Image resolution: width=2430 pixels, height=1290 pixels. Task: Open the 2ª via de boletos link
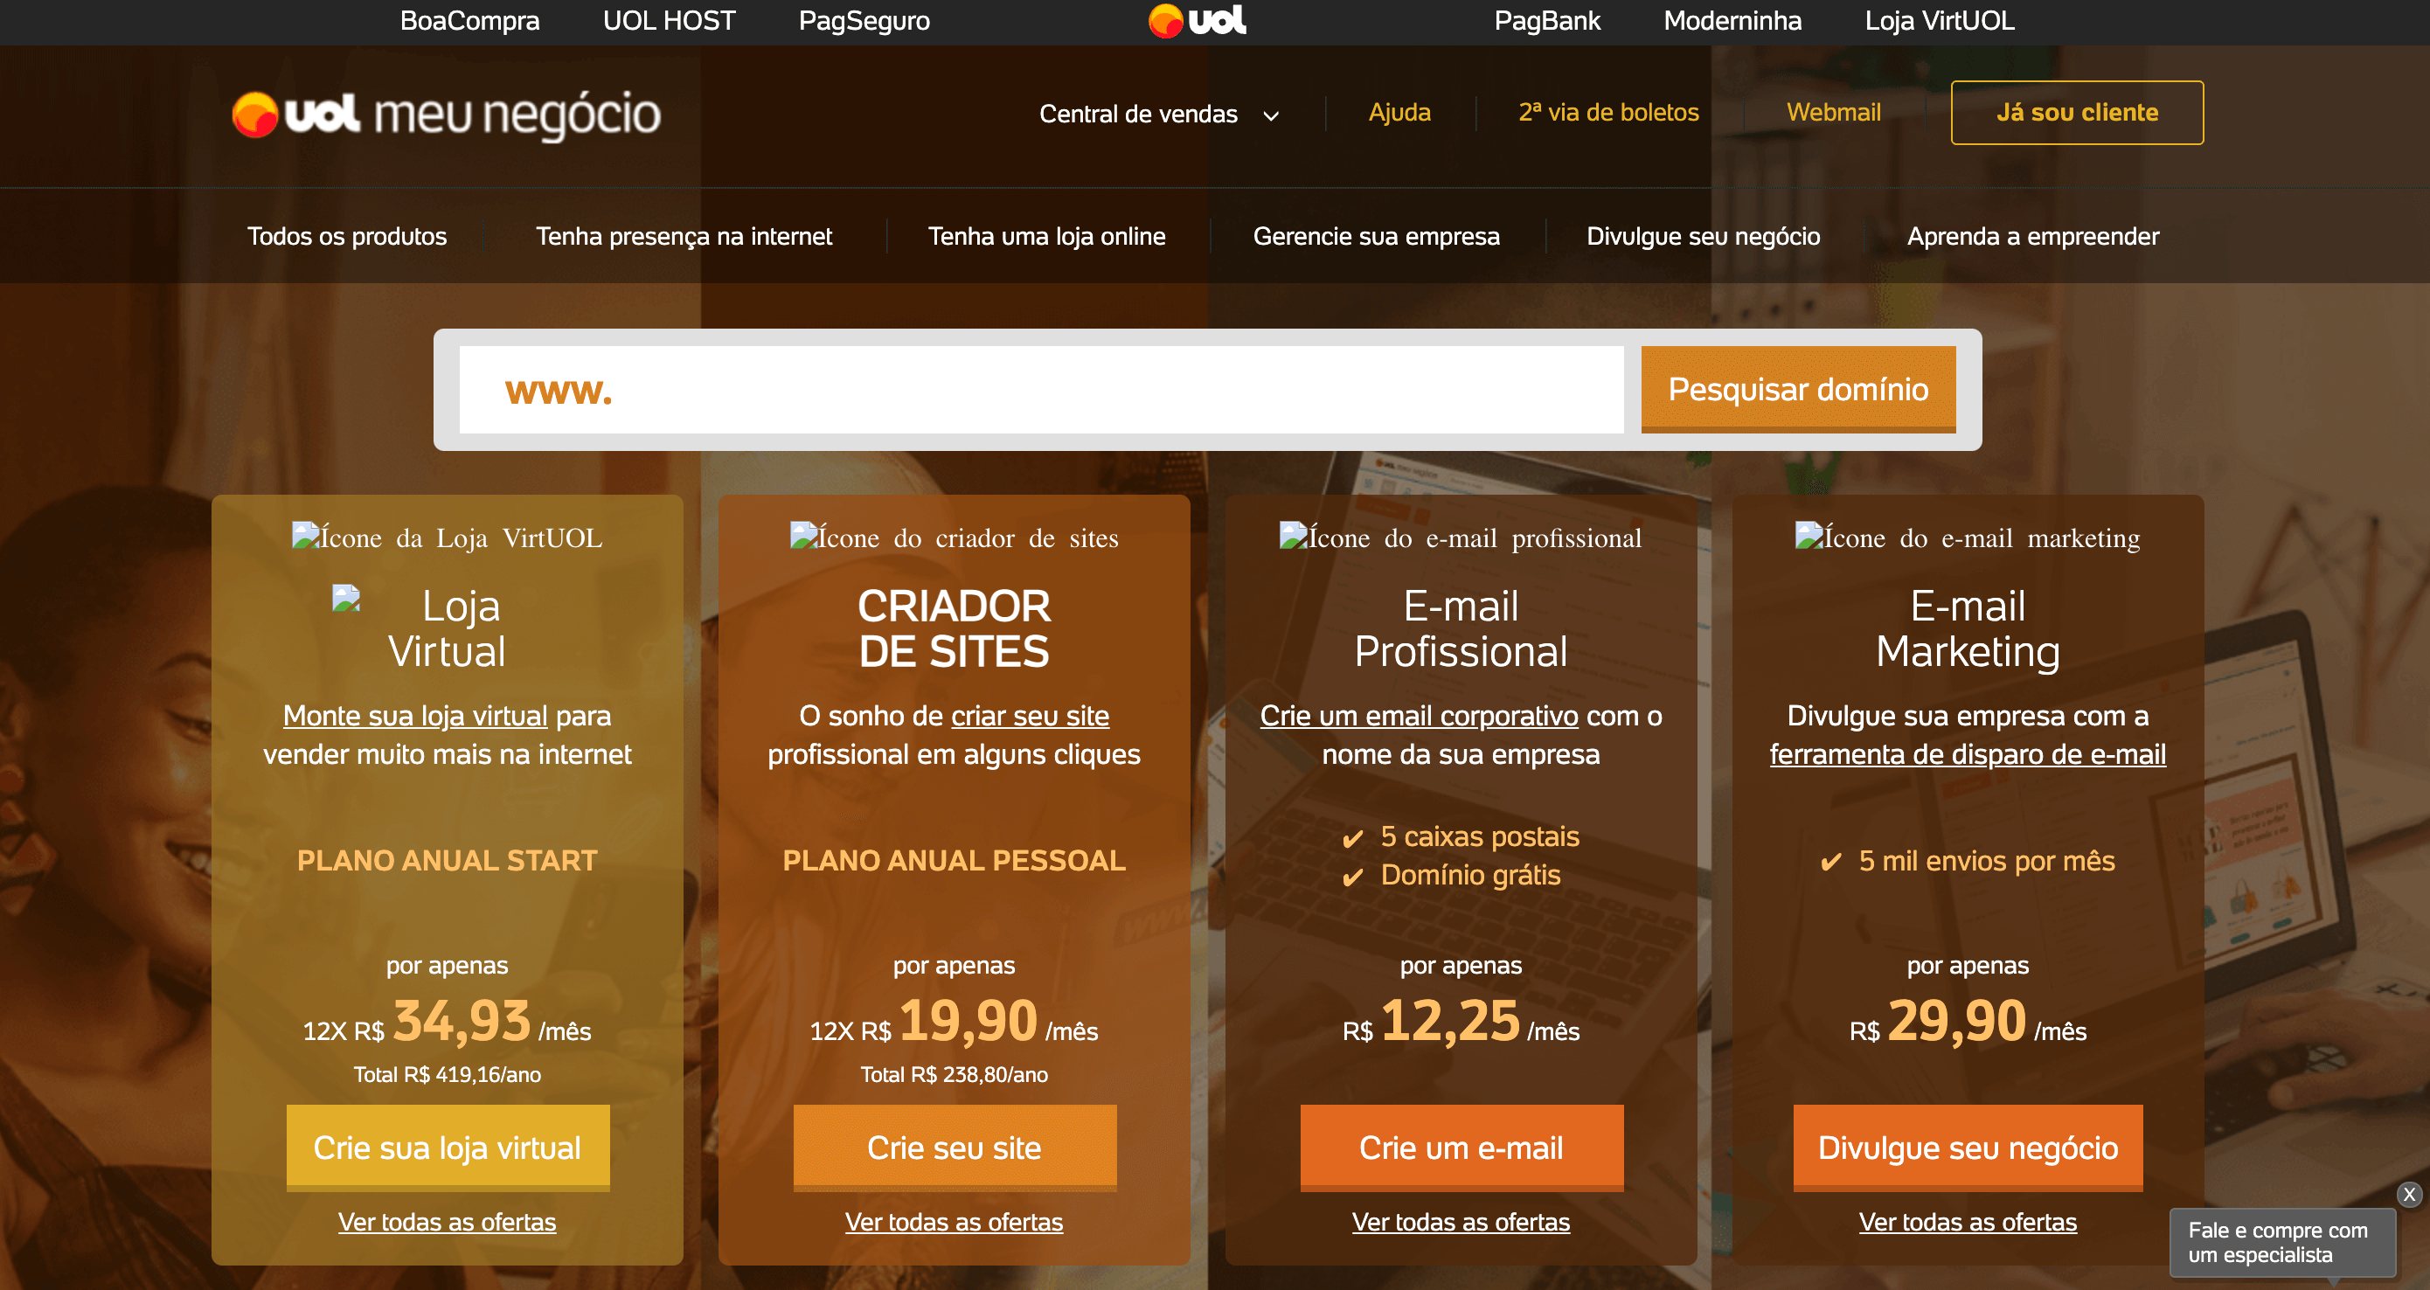tap(1608, 112)
